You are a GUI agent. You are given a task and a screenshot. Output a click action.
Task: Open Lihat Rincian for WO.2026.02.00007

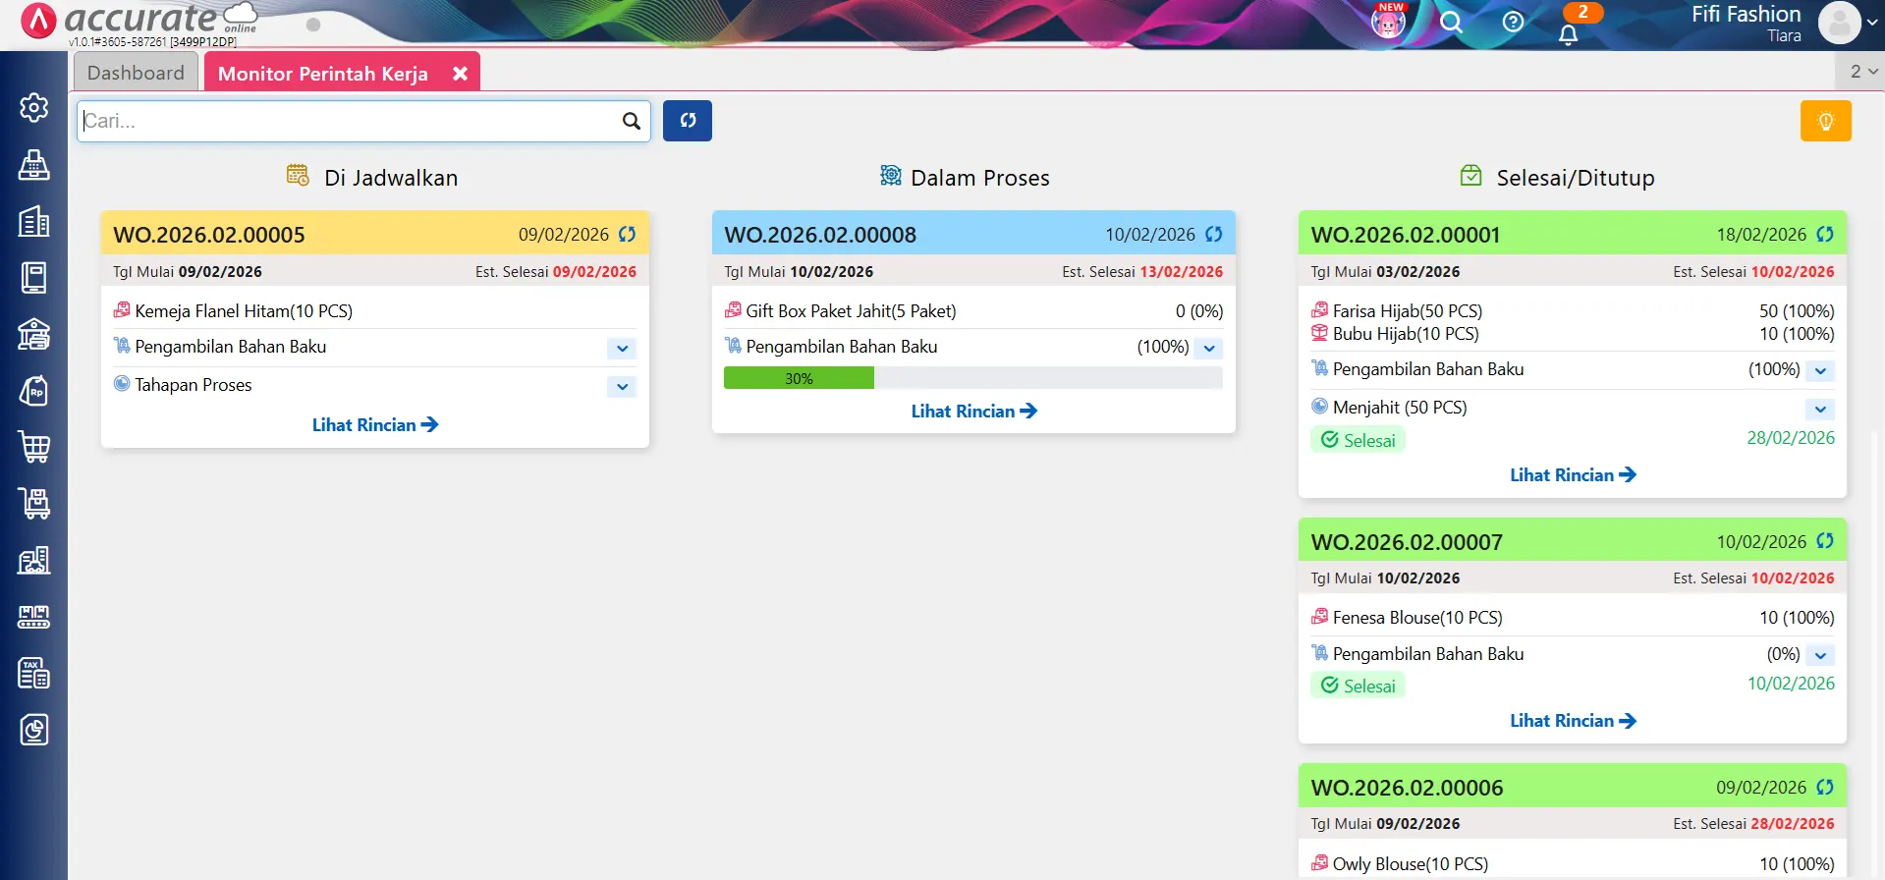[1572, 721]
